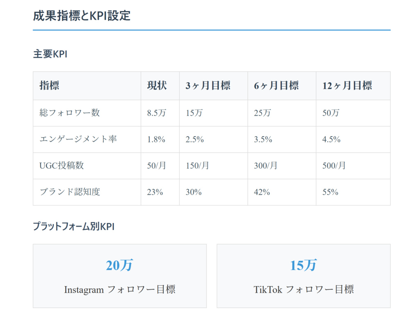Select the 主要KPI section title
The height and width of the screenshot is (316, 419).
point(50,54)
